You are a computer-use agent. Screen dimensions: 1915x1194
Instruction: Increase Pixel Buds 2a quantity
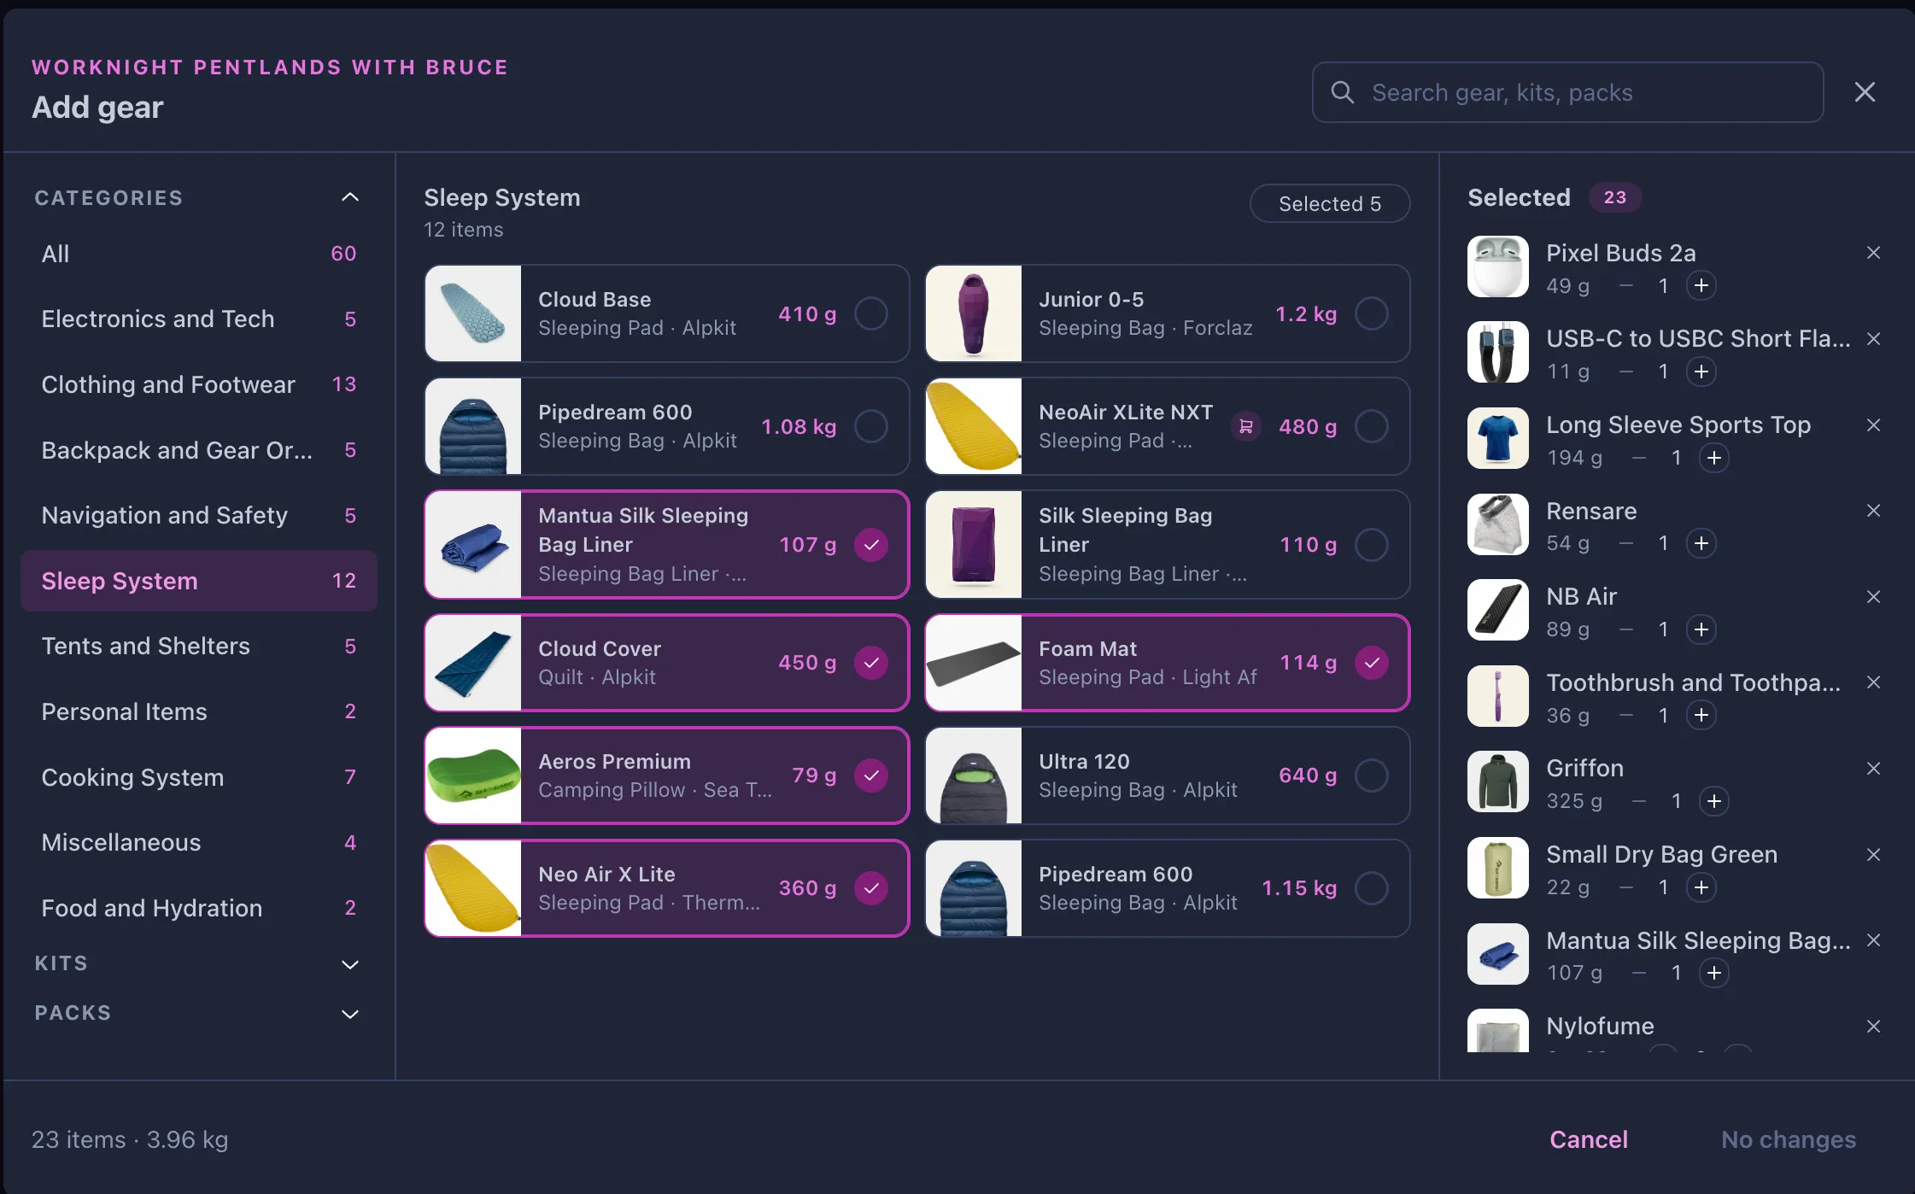pos(1701,286)
